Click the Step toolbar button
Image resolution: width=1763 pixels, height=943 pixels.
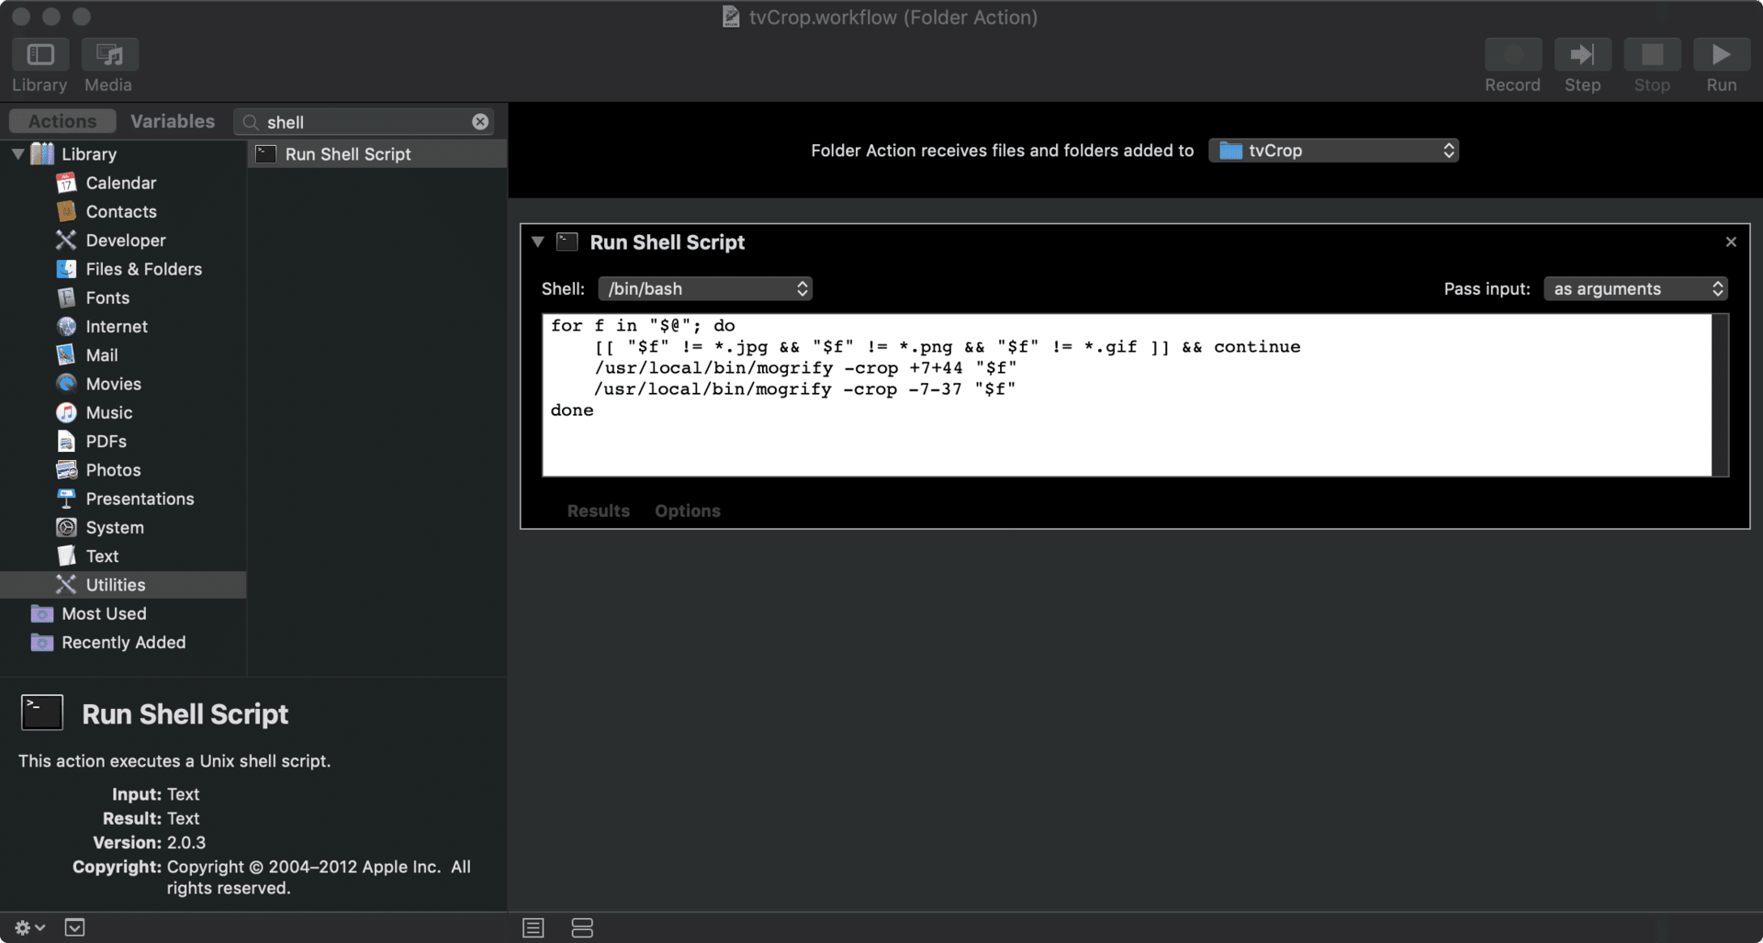point(1582,55)
